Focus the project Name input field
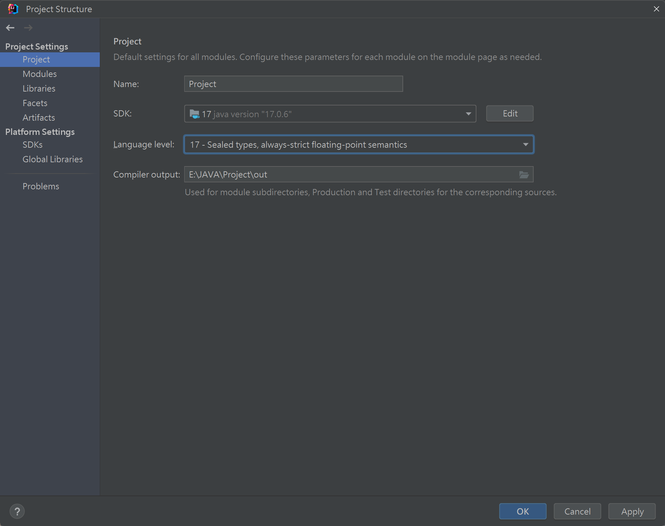Screen dimensions: 665x526 point(293,84)
